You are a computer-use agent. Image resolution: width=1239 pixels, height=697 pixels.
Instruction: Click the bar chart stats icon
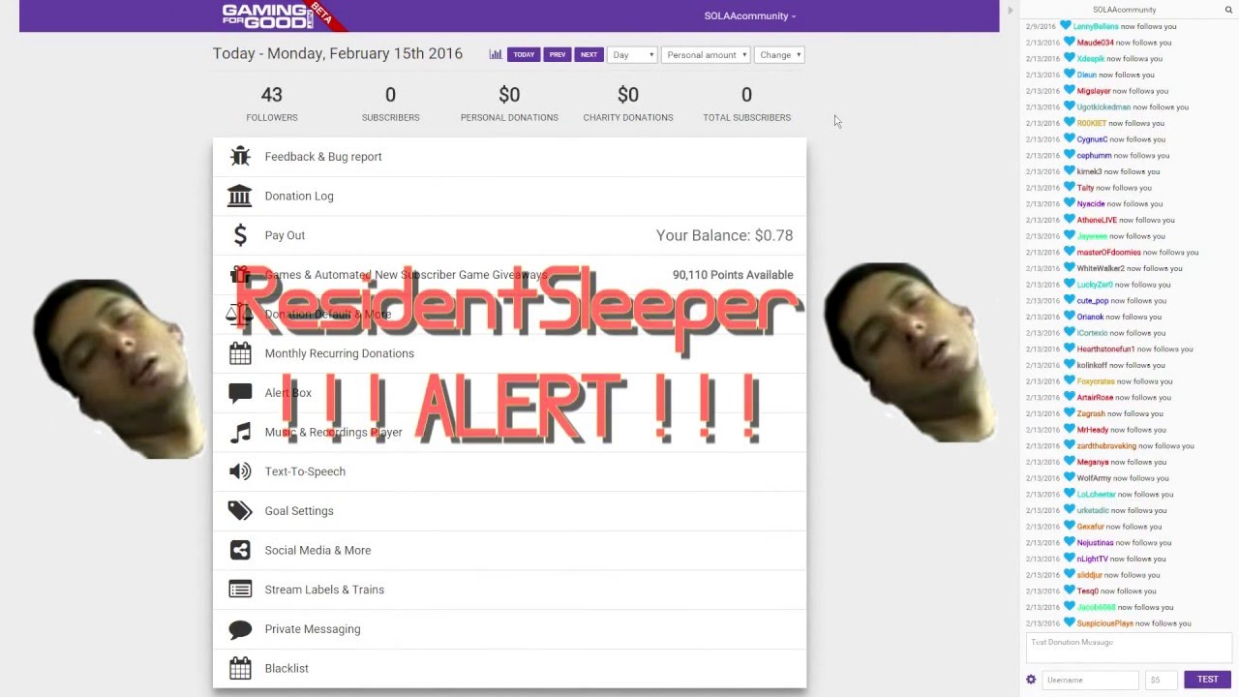tap(496, 55)
